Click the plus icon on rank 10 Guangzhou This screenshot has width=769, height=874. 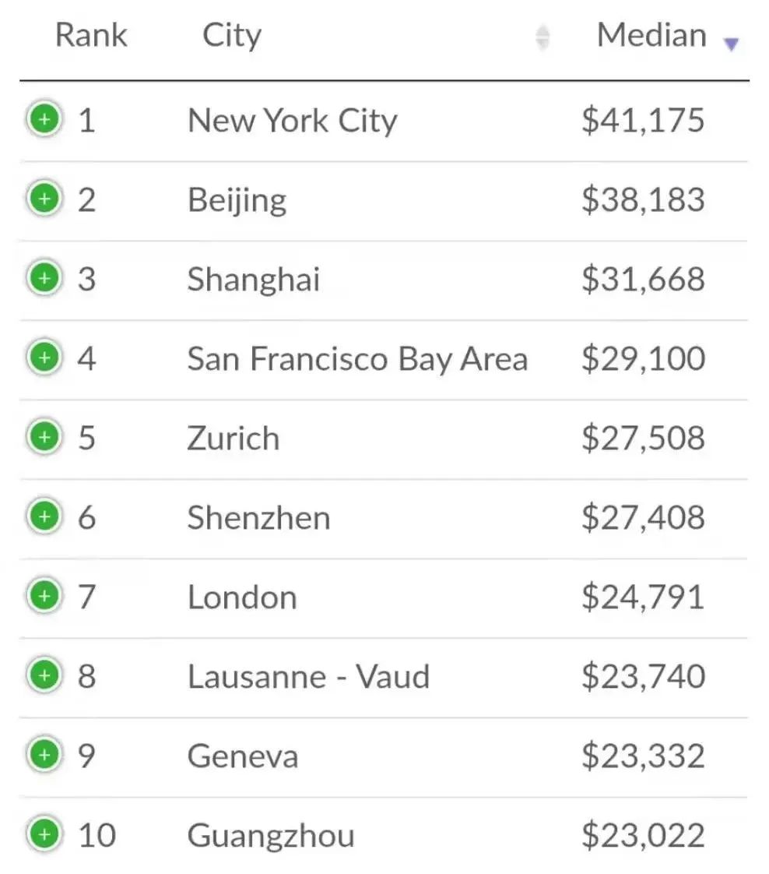pyautogui.click(x=44, y=834)
